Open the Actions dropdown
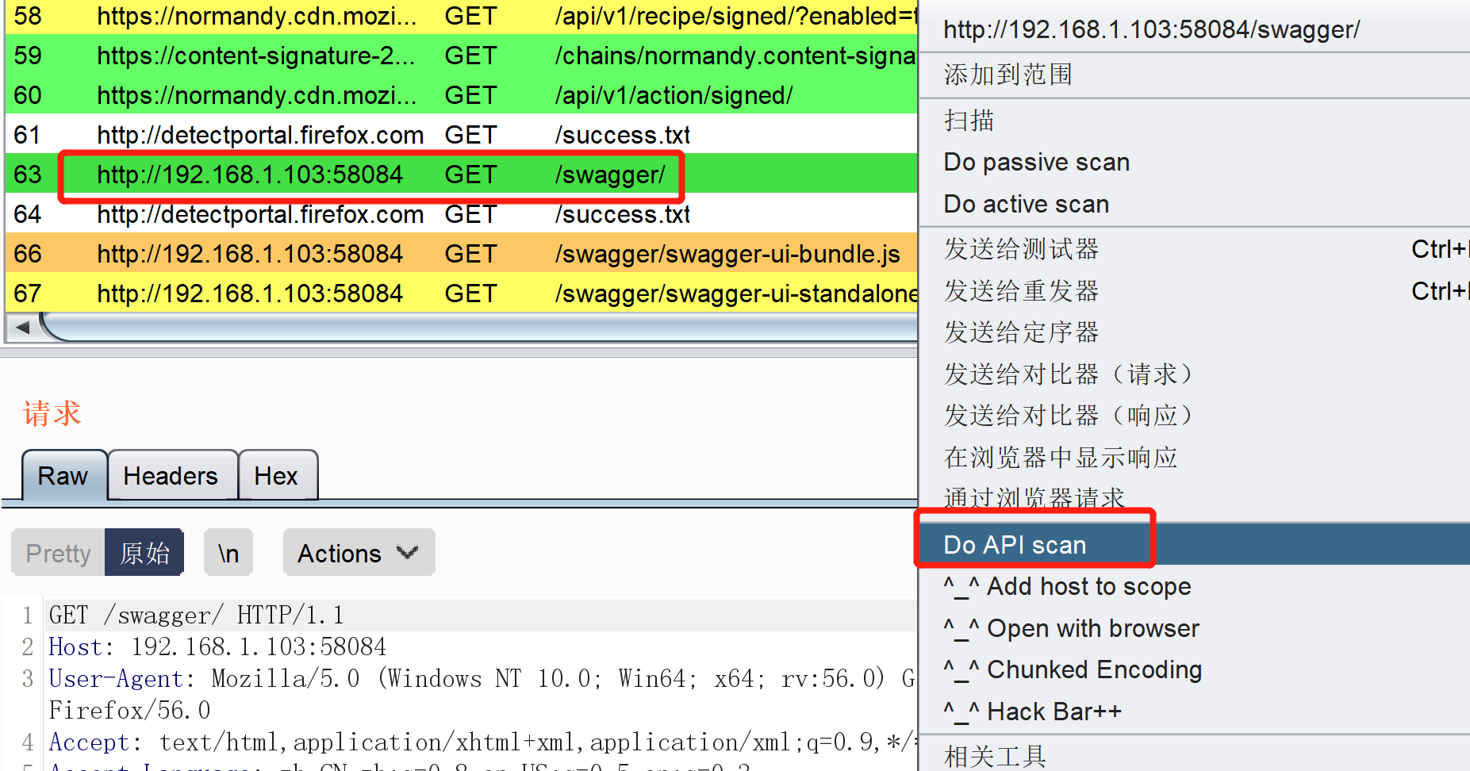The image size is (1470, 771). point(359,553)
